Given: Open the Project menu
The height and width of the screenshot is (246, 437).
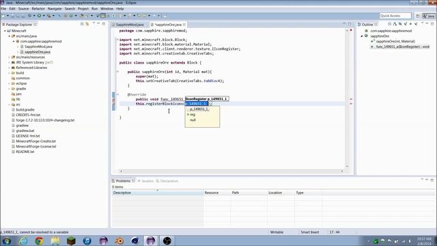Looking at the screenshot, I should 83,9.
